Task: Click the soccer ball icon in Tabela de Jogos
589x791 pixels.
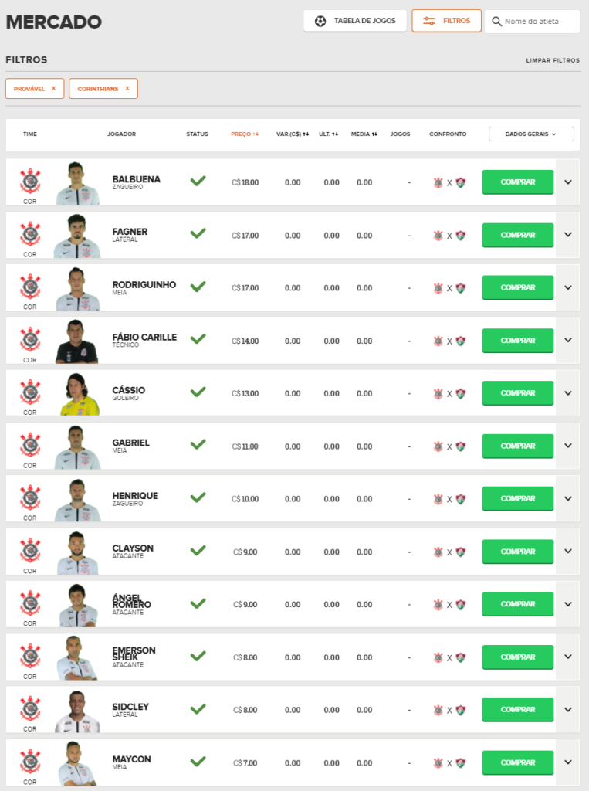Action: 320,21
